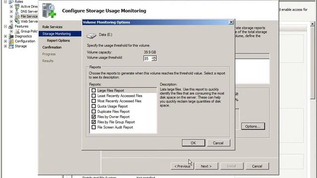Select the Report Options wizard step

58,41
